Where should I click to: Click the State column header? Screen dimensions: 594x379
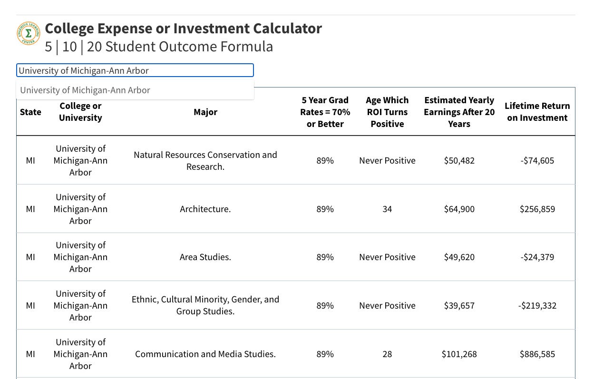click(x=30, y=112)
